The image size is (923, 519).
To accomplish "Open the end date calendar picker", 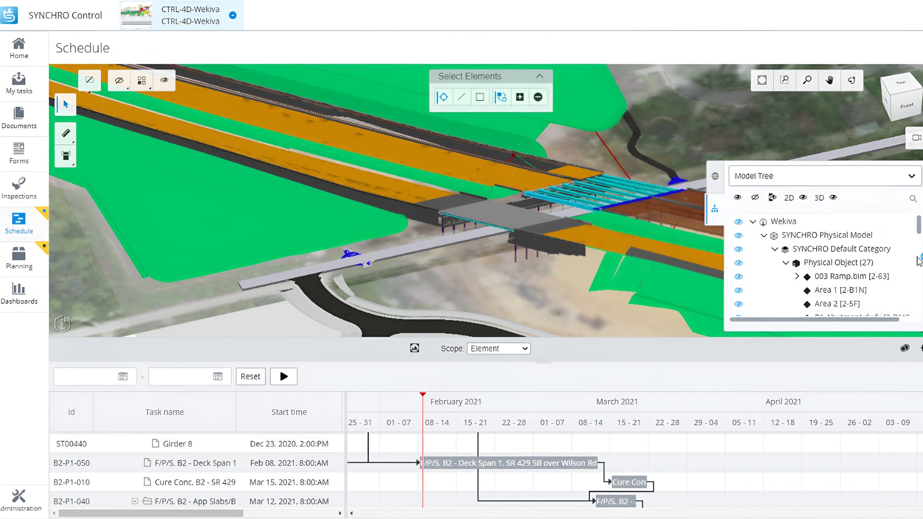I will [x=218, y=376].
